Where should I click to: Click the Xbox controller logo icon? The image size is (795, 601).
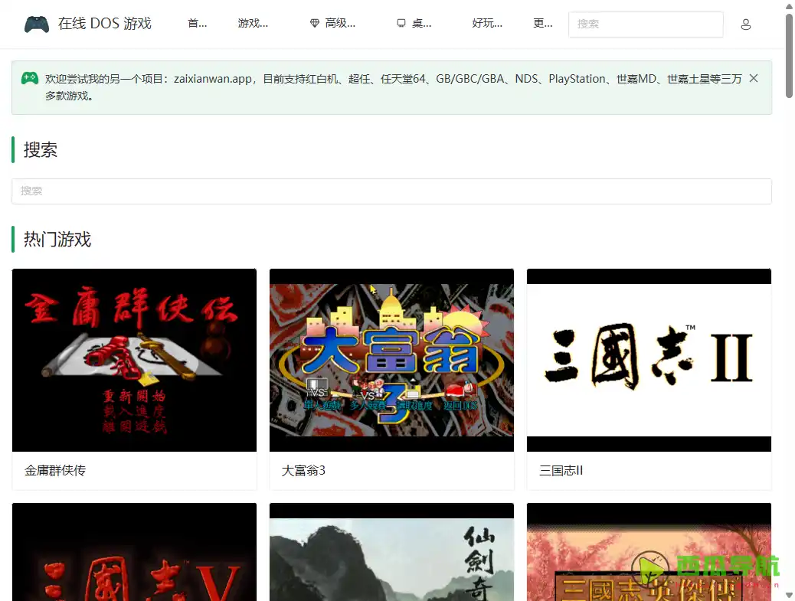coord(36,24)
